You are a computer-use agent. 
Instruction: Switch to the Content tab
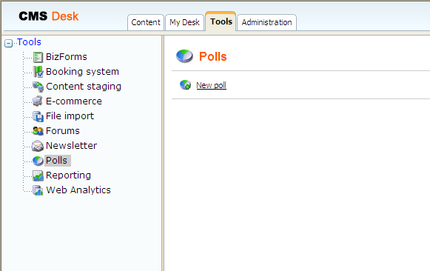[146, 22]
